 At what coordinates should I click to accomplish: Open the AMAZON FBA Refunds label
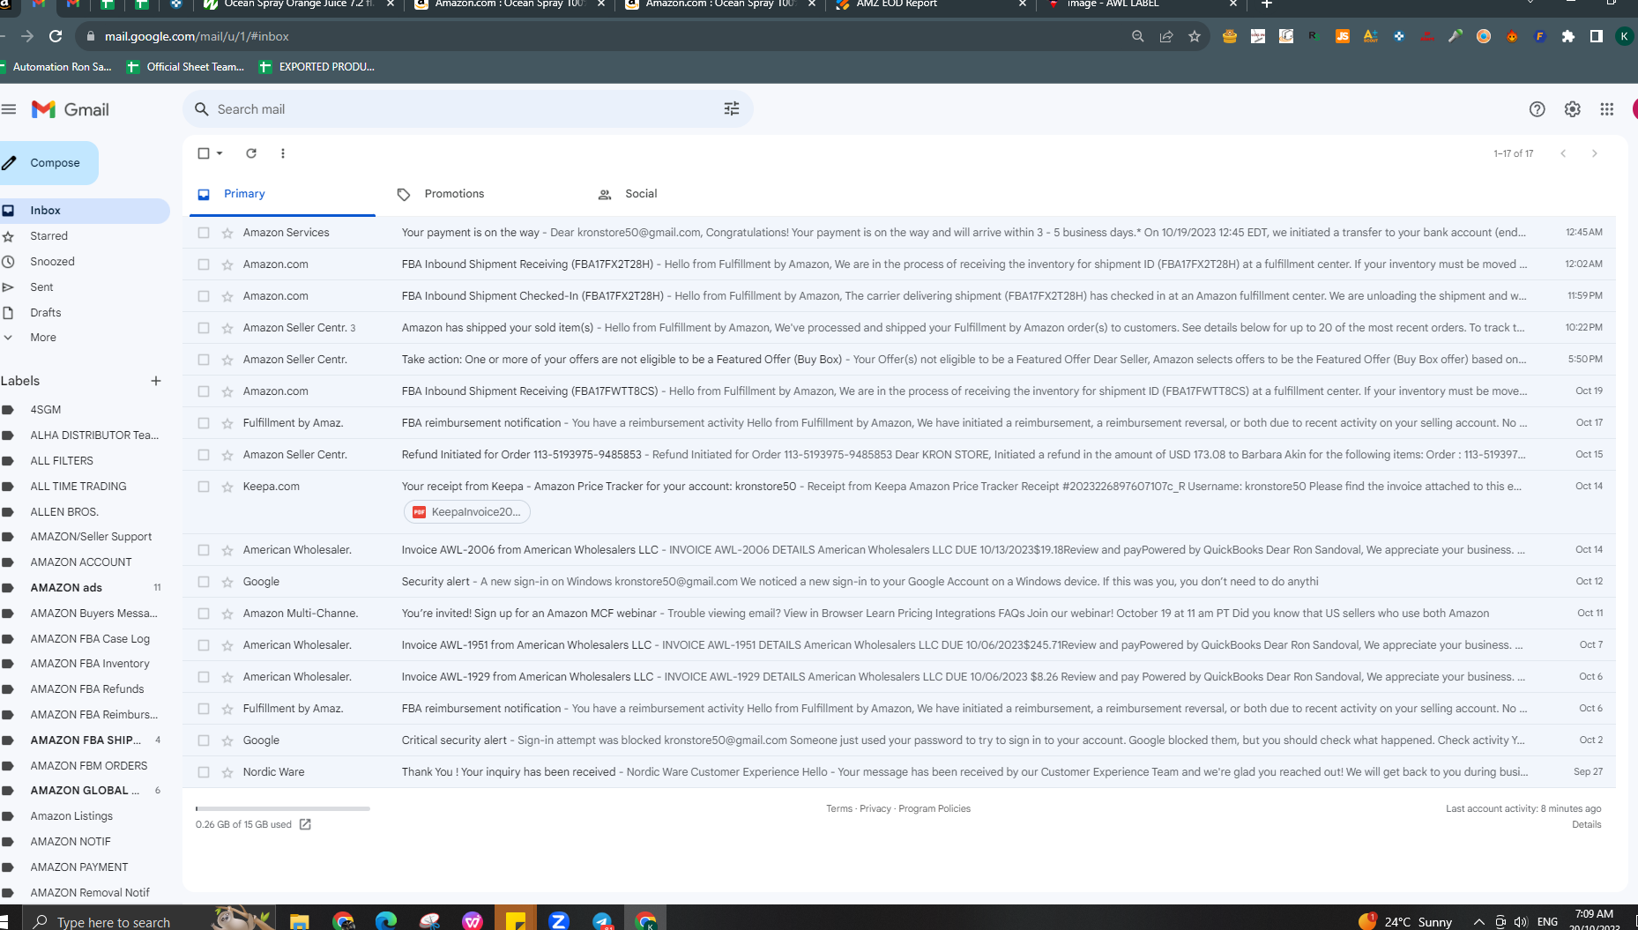click(86, 689)
